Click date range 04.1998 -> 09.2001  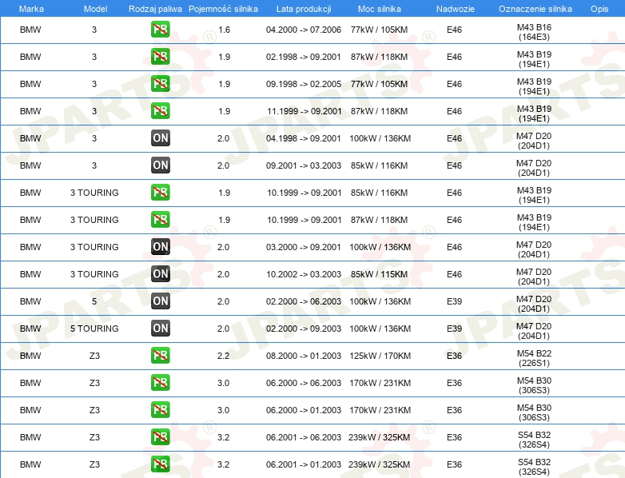coord(304,138)
